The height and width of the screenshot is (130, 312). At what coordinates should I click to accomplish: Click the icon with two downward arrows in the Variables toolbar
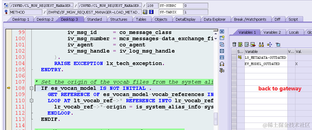coord(261,44)
